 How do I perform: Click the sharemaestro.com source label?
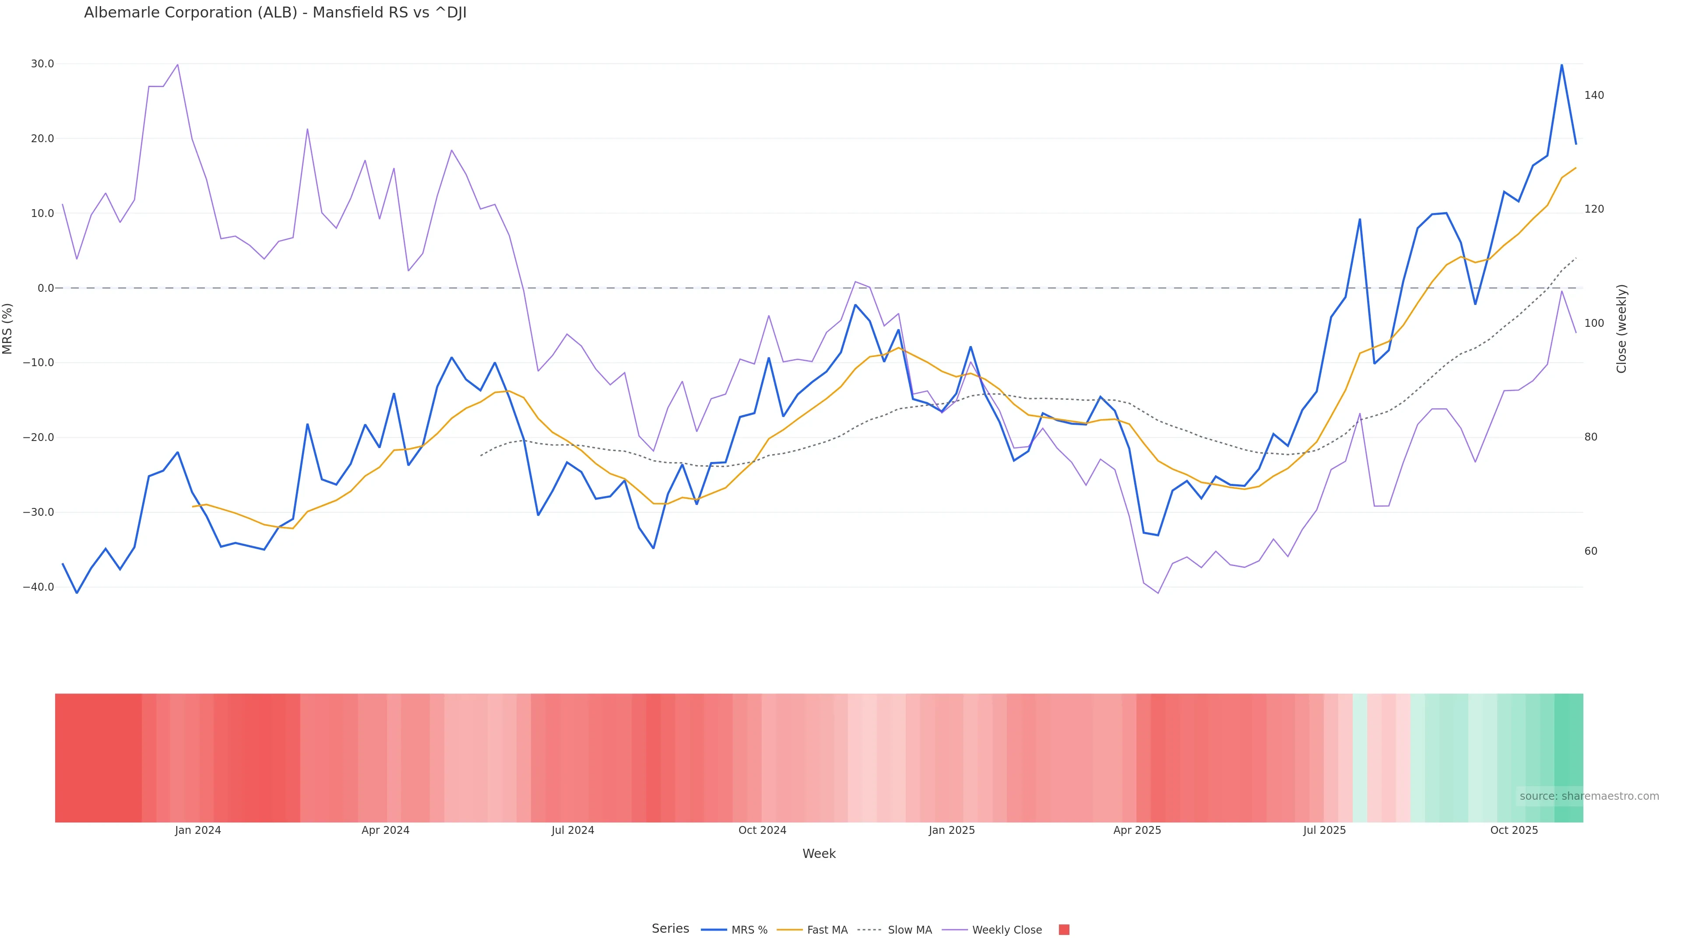point(1588,796)
